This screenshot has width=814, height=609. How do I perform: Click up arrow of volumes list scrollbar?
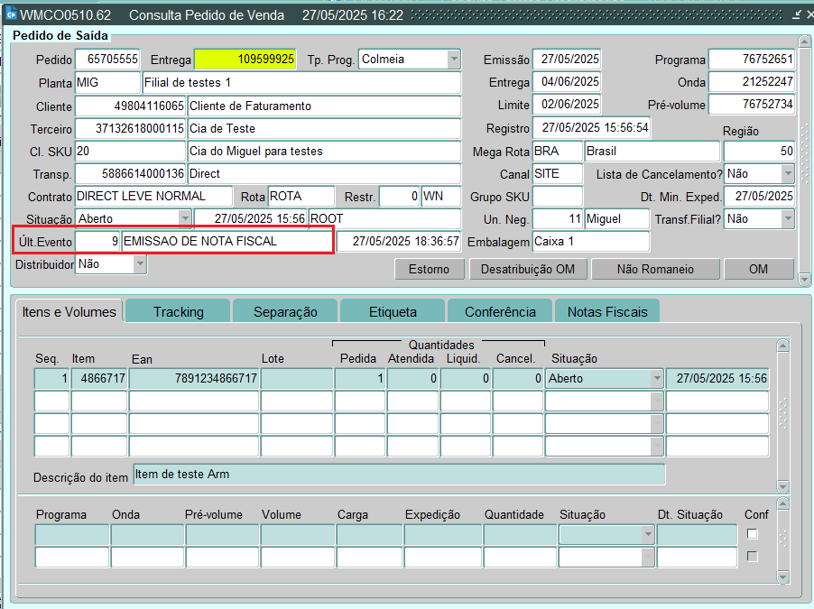[x=782, y=503]
